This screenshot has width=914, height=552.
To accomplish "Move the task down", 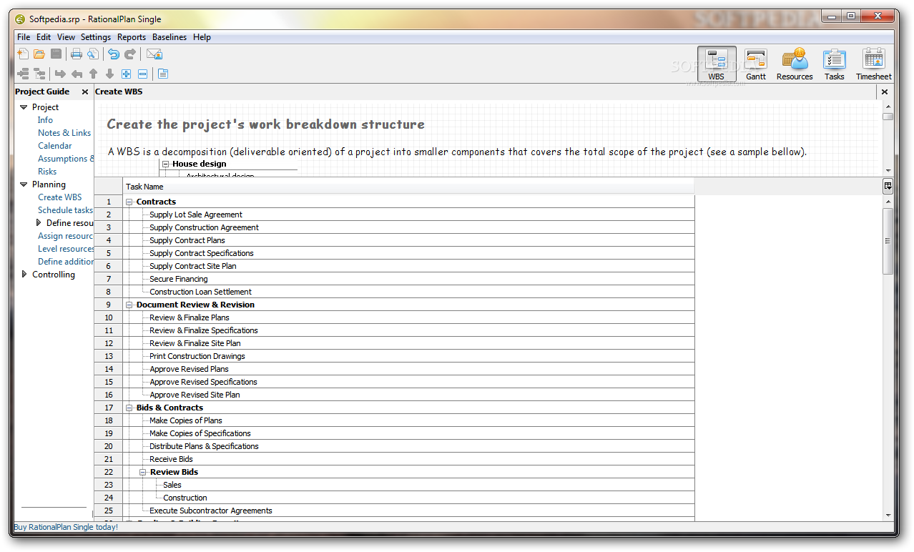I will pos(109,74).
